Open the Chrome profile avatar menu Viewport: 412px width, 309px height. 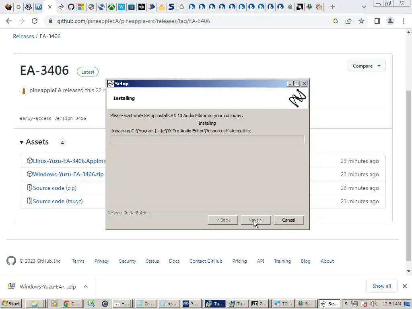tap(390, 21)
